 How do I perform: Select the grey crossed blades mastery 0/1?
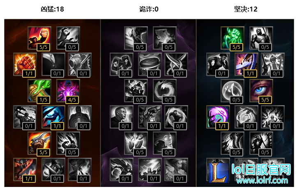tap(176, 65)
